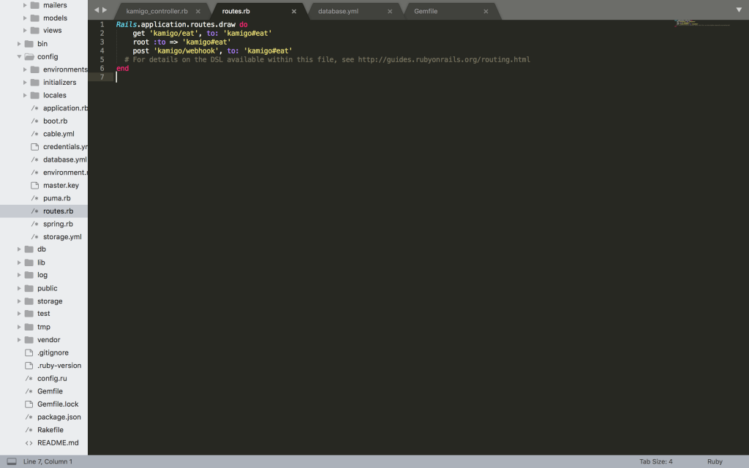Click the storage folder icon

29,301
